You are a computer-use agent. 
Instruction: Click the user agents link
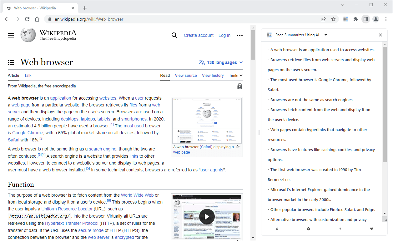tap(212, 170)
